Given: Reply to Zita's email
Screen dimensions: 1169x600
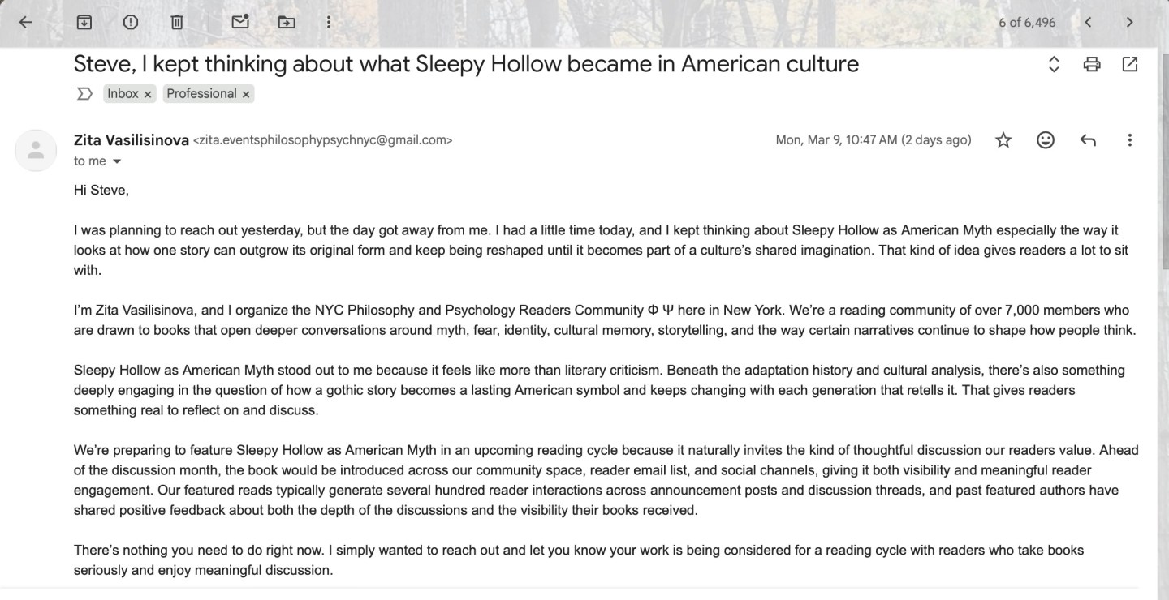Looking at the screenshot, I should pyautogui.click(x=1087, y=139).
